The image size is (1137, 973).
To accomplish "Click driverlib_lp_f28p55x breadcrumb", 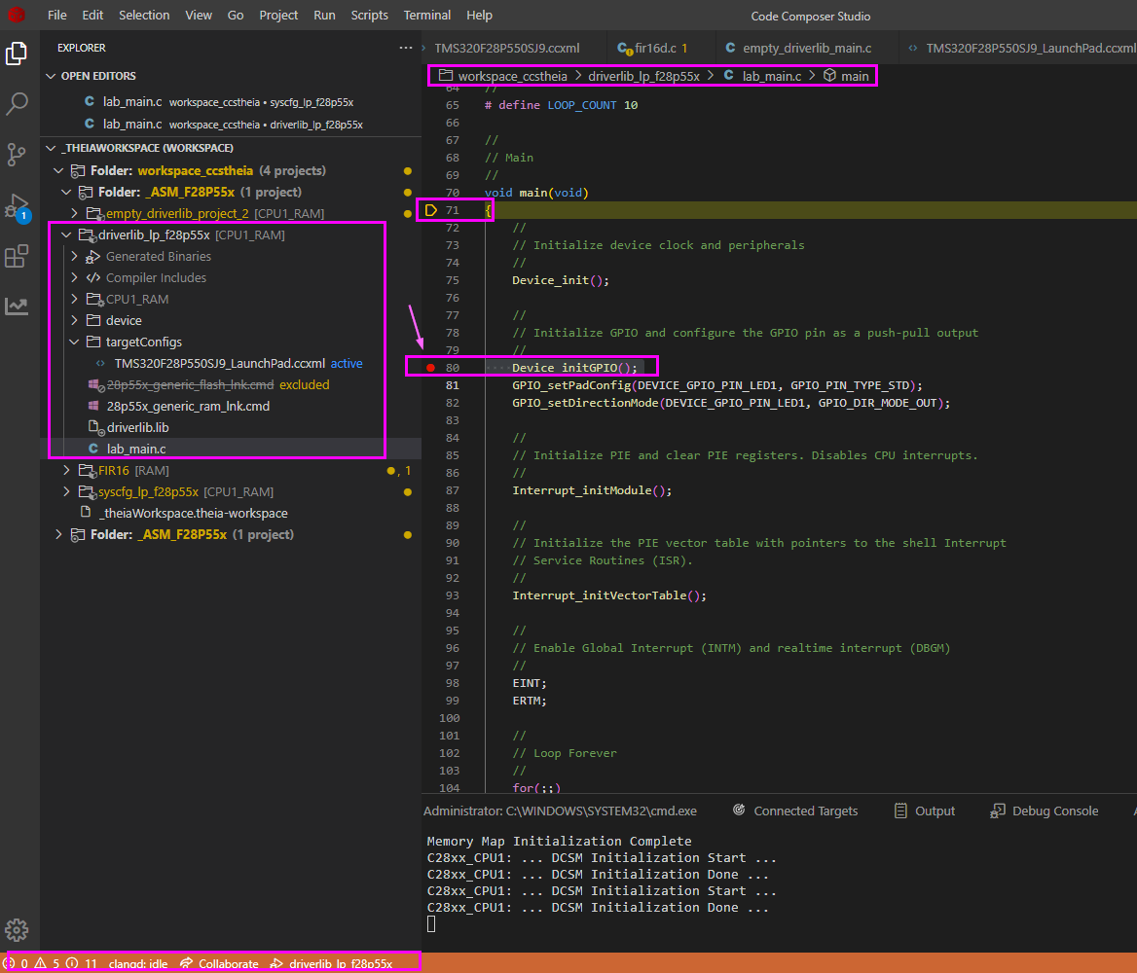I will 643,76.
